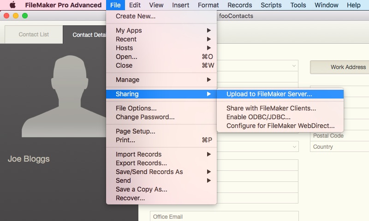Click the Office Email field
The image size is (369, 221).
tap(224, 216)
